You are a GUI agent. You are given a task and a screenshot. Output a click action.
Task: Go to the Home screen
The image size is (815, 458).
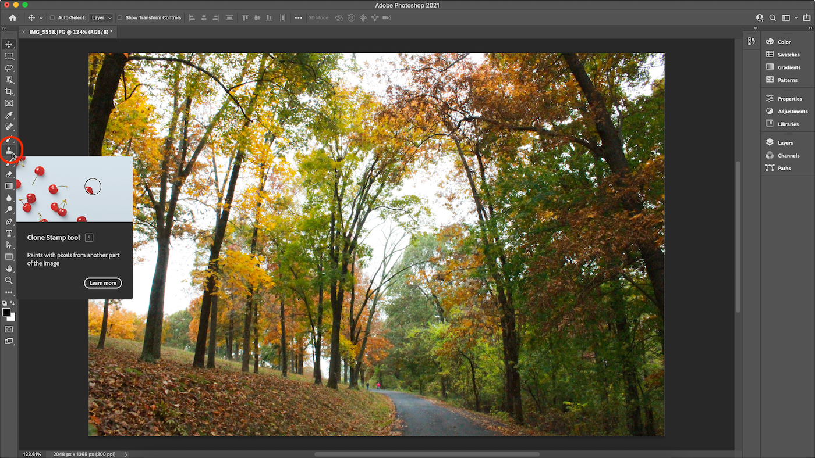pos(13,18)
